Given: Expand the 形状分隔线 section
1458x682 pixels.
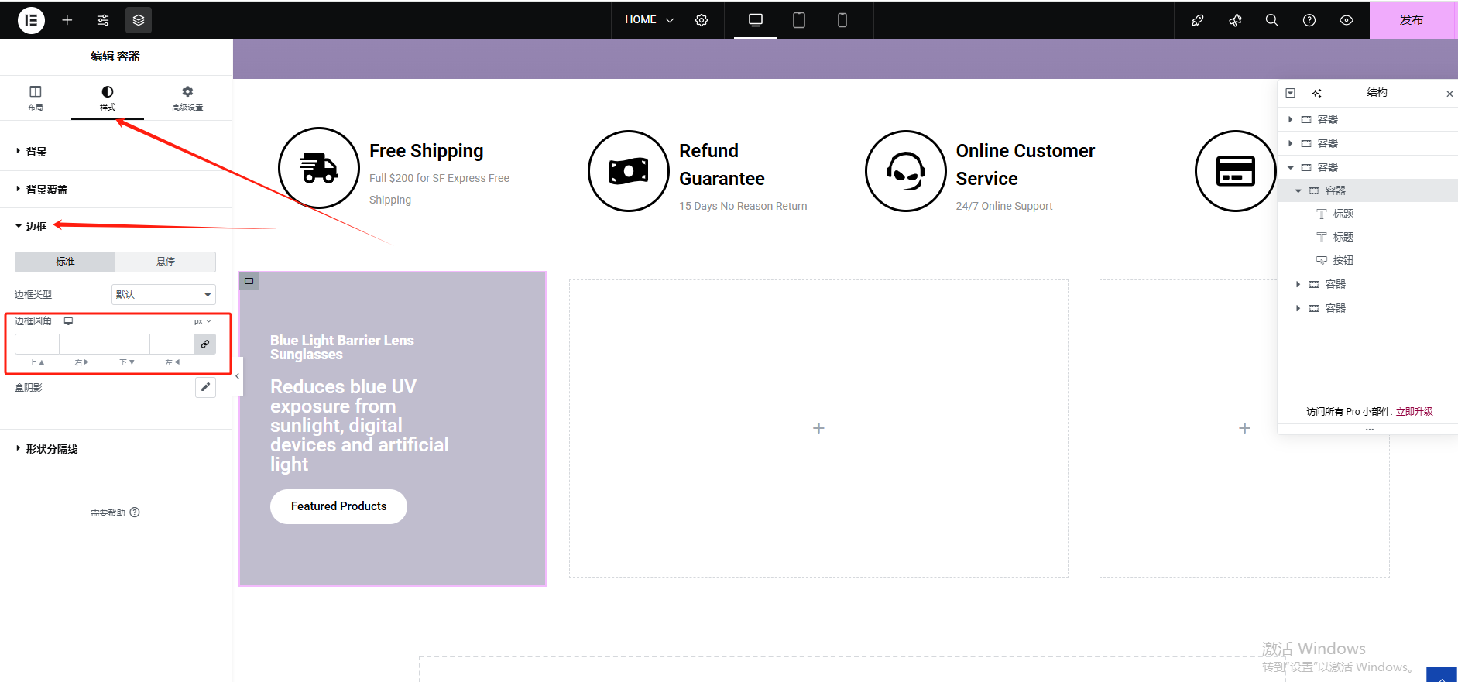Looking at the screenshot, I should [51, 449].
